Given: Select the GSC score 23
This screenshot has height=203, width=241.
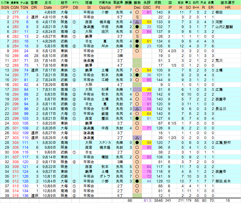Looking at the screenshot, I should click(149, 46).
